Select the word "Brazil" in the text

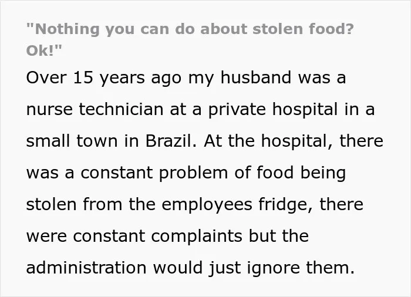(x=168, y=141)
